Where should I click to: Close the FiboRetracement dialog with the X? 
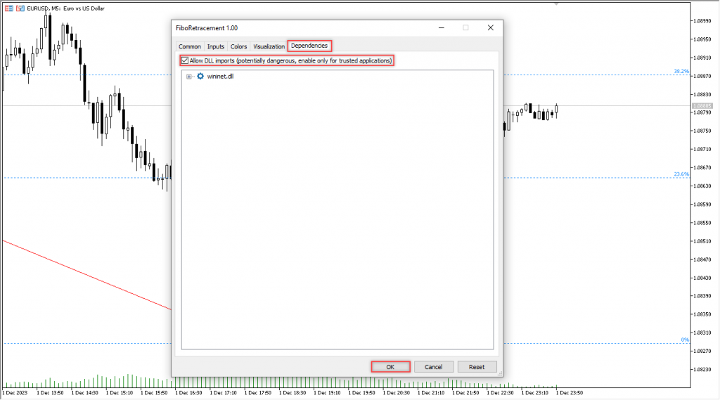(x=490, y=27)
